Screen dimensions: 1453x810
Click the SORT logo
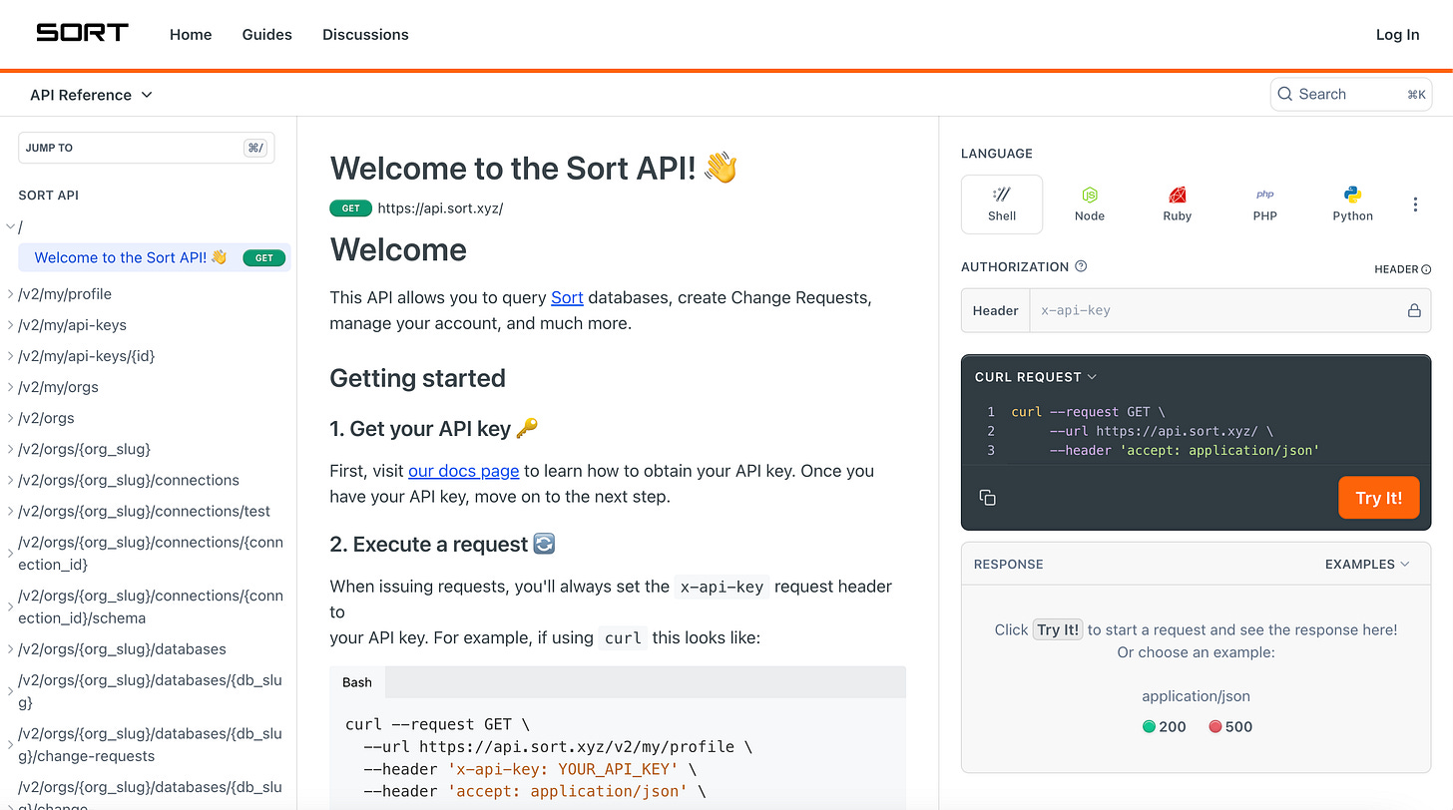pos(82,33)
